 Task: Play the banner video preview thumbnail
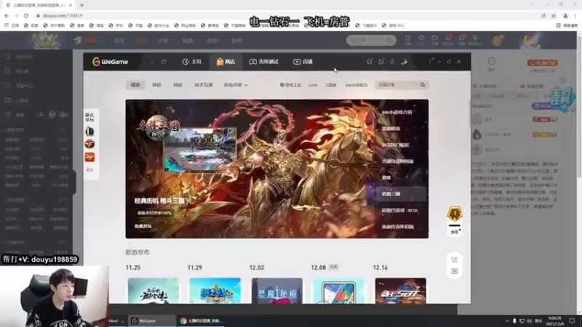click(200, 150)
